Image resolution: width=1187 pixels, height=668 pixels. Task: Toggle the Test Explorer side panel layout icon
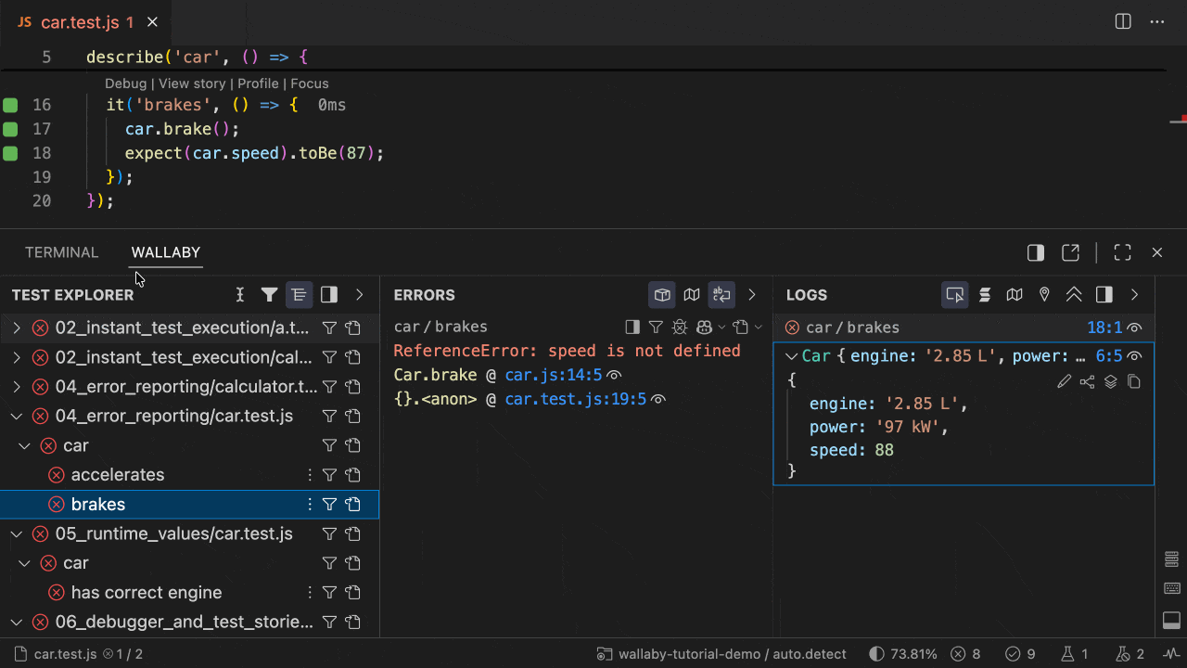pyautogui.click(x=328, y=295)
